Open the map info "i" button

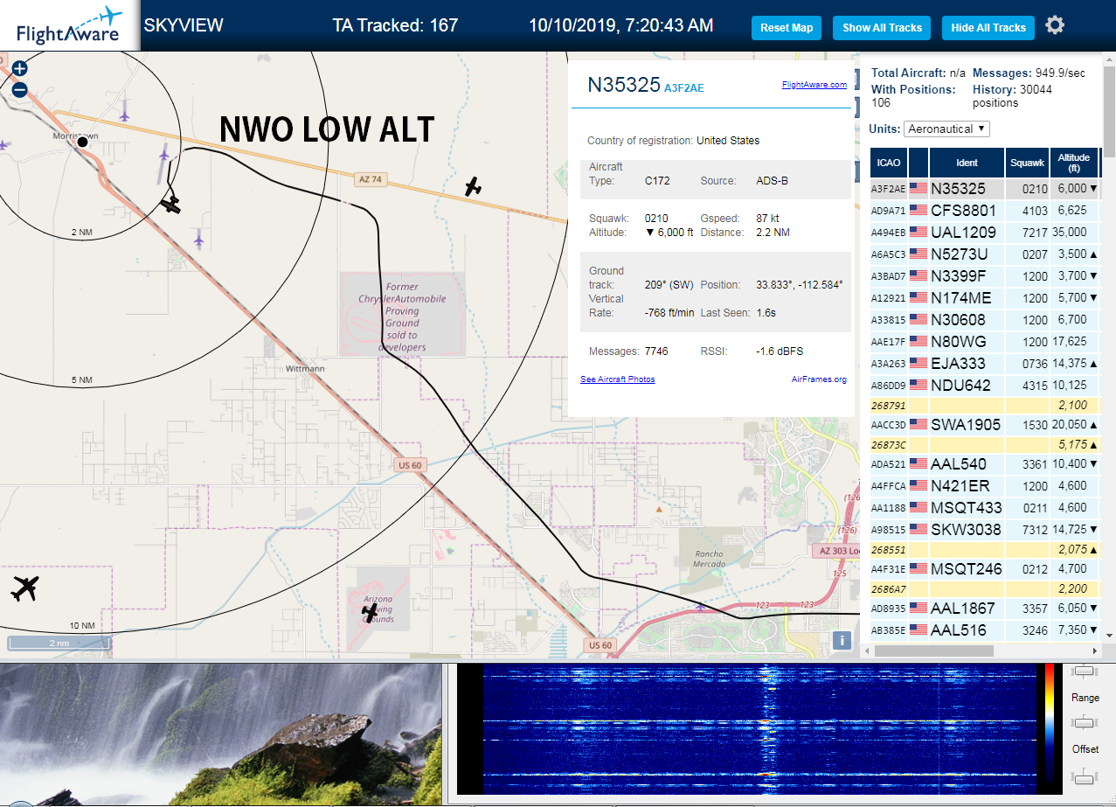point(842,640)
